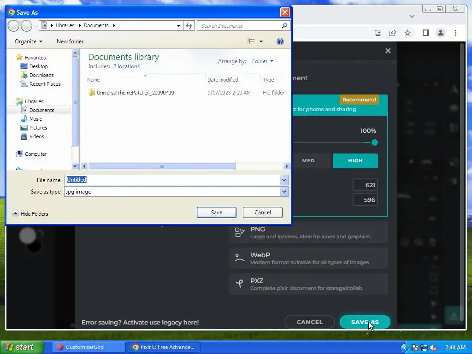Click the Save button in the dialog
Viewport: 472px width, 354px height.
(x=217, y=212)
